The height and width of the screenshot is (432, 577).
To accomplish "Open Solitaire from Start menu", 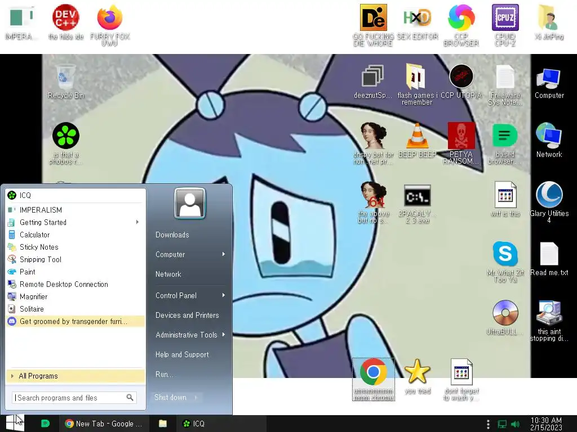I will [x=76, y=309].
